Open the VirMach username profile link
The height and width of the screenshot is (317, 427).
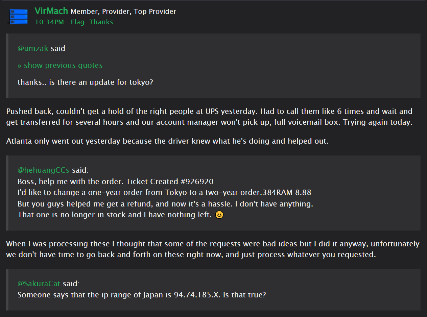(x=51, y=11)
